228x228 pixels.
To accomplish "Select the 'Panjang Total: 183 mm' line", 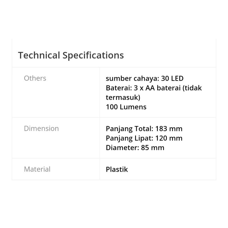I will (144, 129).
